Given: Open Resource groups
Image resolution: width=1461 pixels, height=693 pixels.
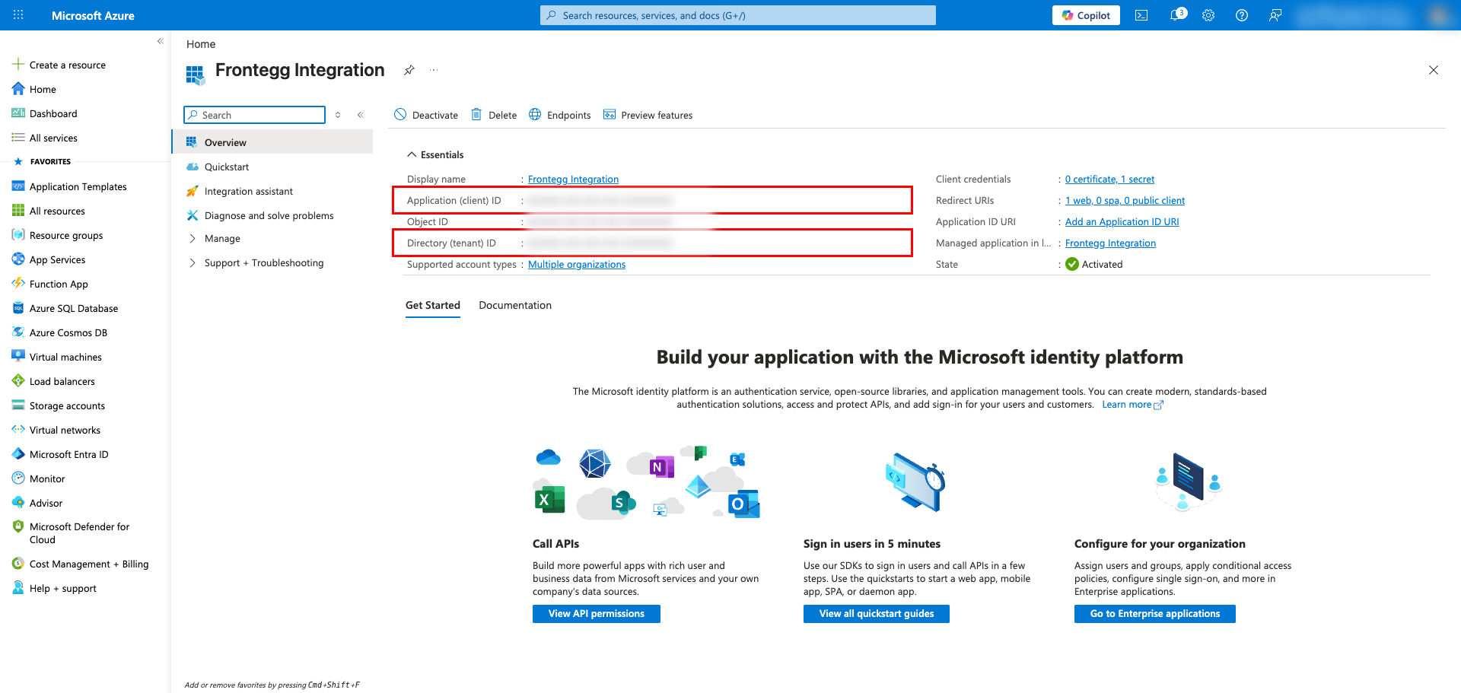Looking at the screenshot, I should [65, 235].
